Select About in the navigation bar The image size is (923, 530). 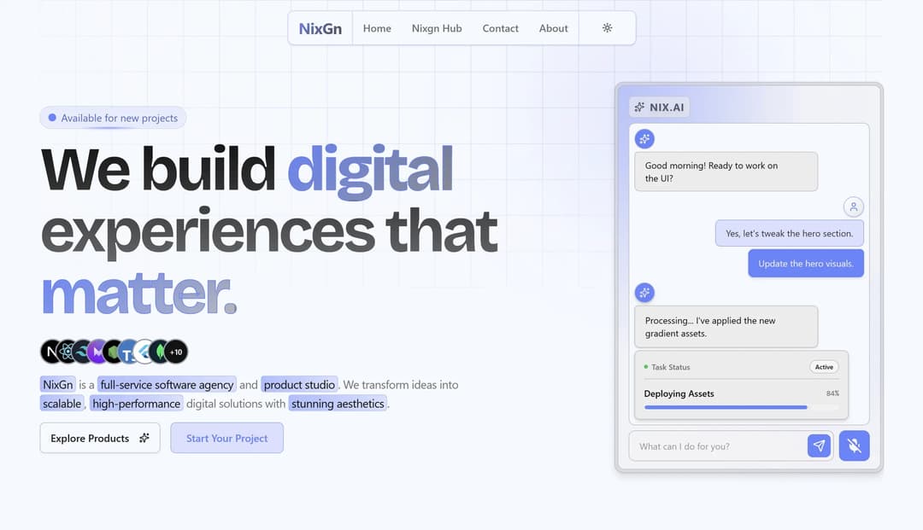[553, 28]
